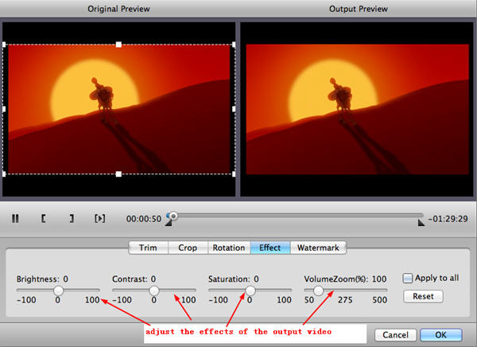Click the trim start marker under the timeline
Image resolution: width=477 pixels, height=347 pixels.
coord(169,223)
